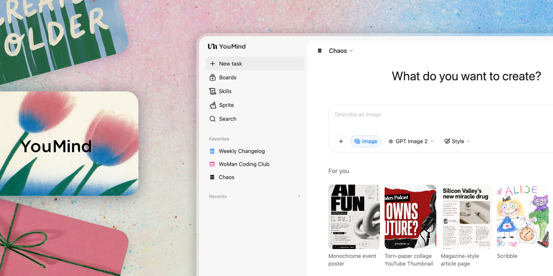Open Skills via its sidebar icon
Viewport: 553px width, 276px height.
pyautogui.click(x=213, y=91)
